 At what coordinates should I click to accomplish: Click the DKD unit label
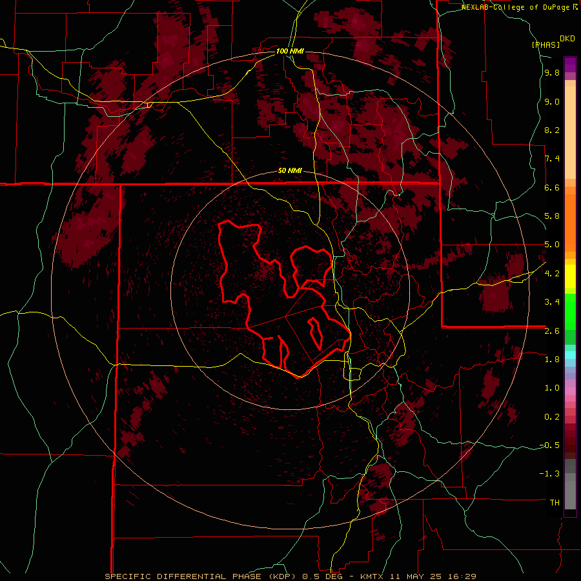click(x=567, y=39)
